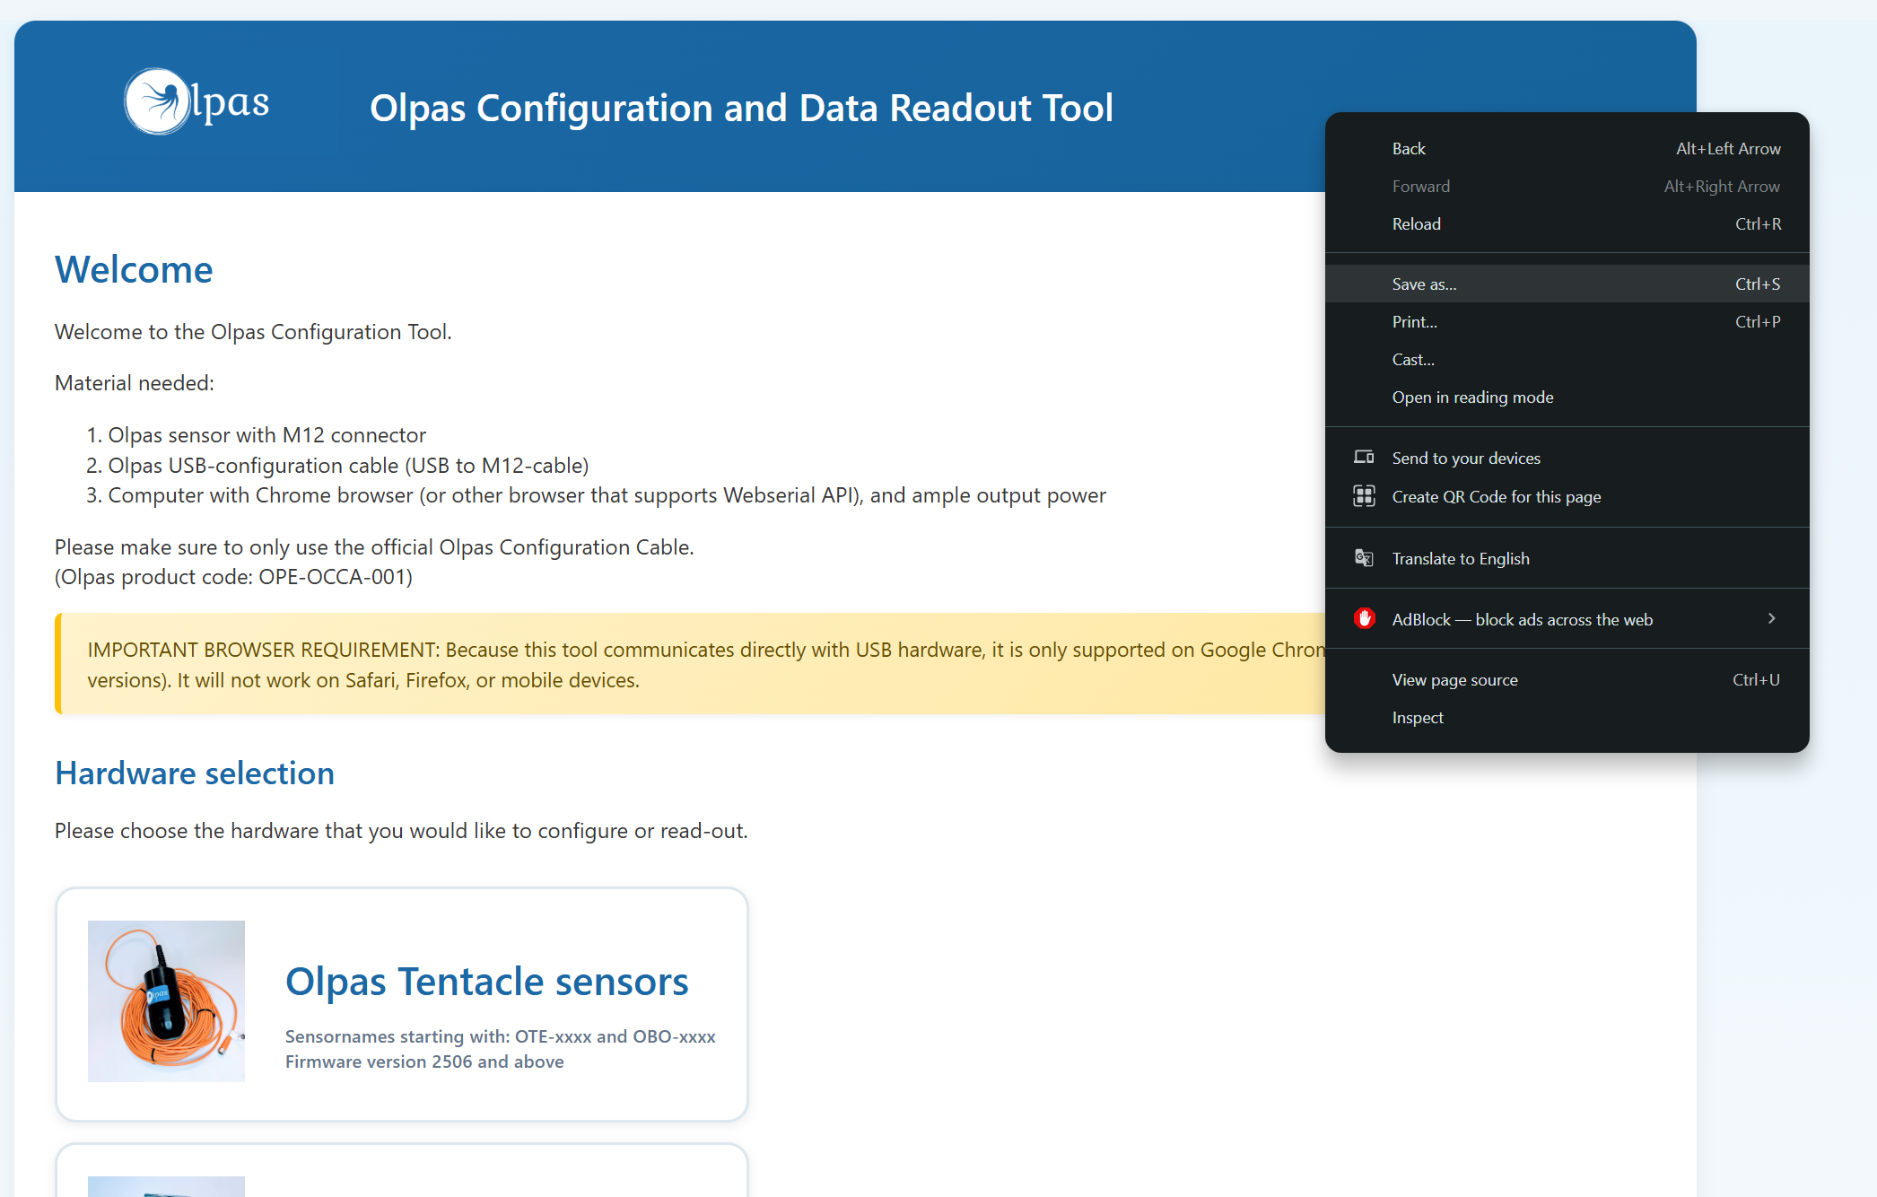Choose View page source
Image resolution: width=1877 pixels, height=1197 pixels.
coord(1454,680)
